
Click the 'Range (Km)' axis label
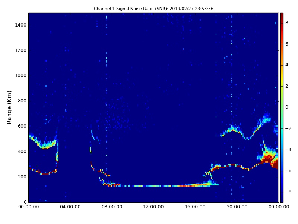point(9,108)
